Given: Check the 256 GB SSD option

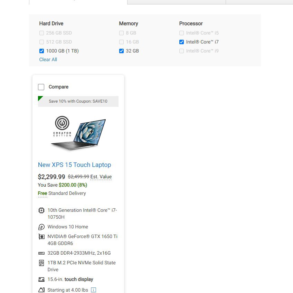Looking at the screenshot, I should coord(42,33).
